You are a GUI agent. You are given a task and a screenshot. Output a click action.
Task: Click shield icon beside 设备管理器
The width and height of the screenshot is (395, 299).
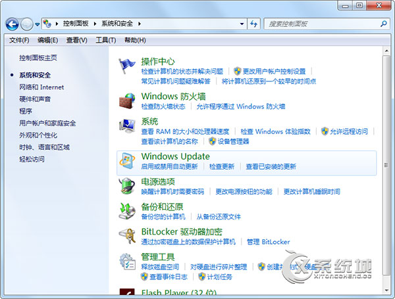click(212, 141)
